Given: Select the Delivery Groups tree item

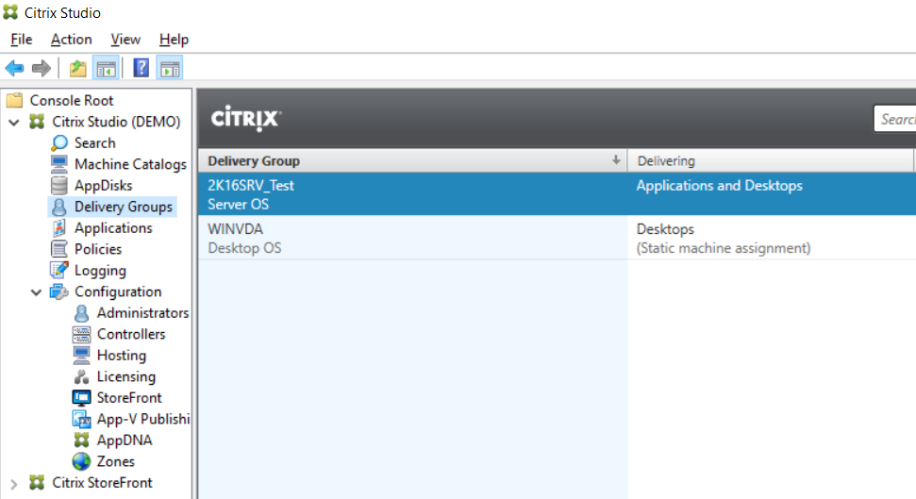Looking at the screenshot, I should coord(124,207).
